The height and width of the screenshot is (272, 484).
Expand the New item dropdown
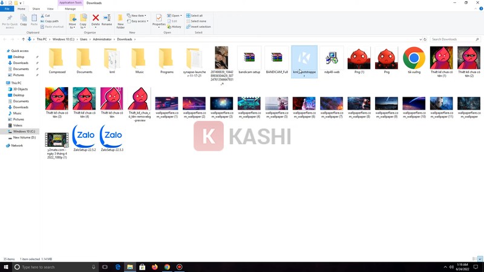[139, 16]
